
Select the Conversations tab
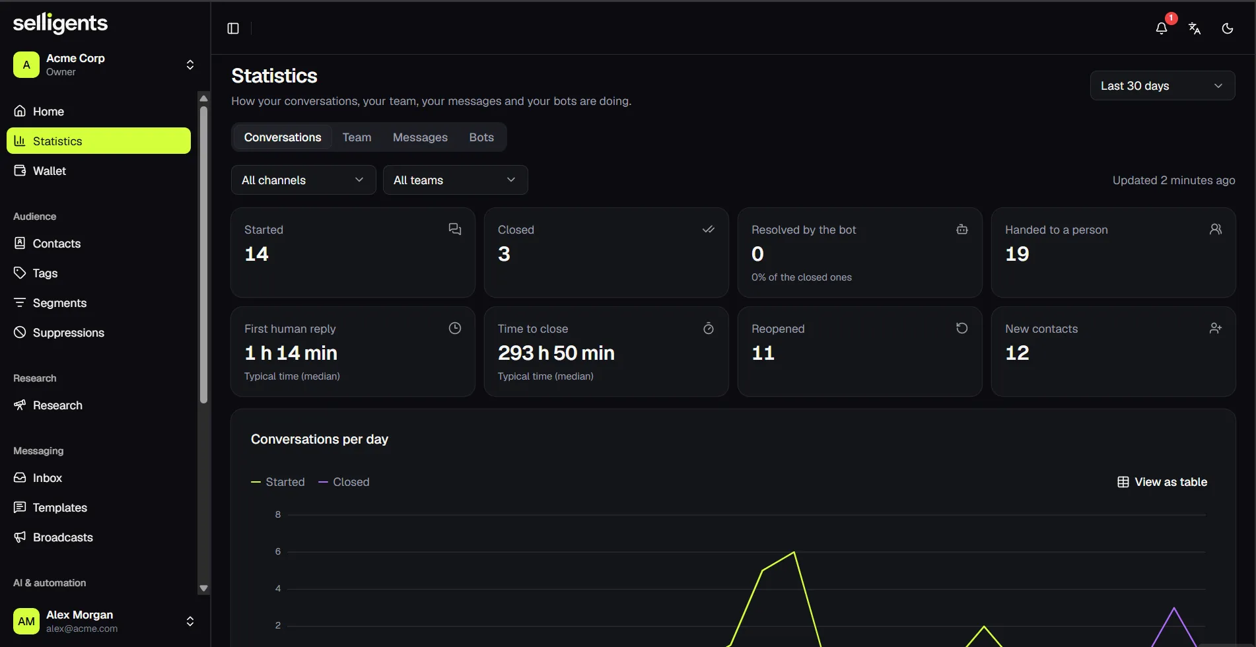click(x=283, y=137)
